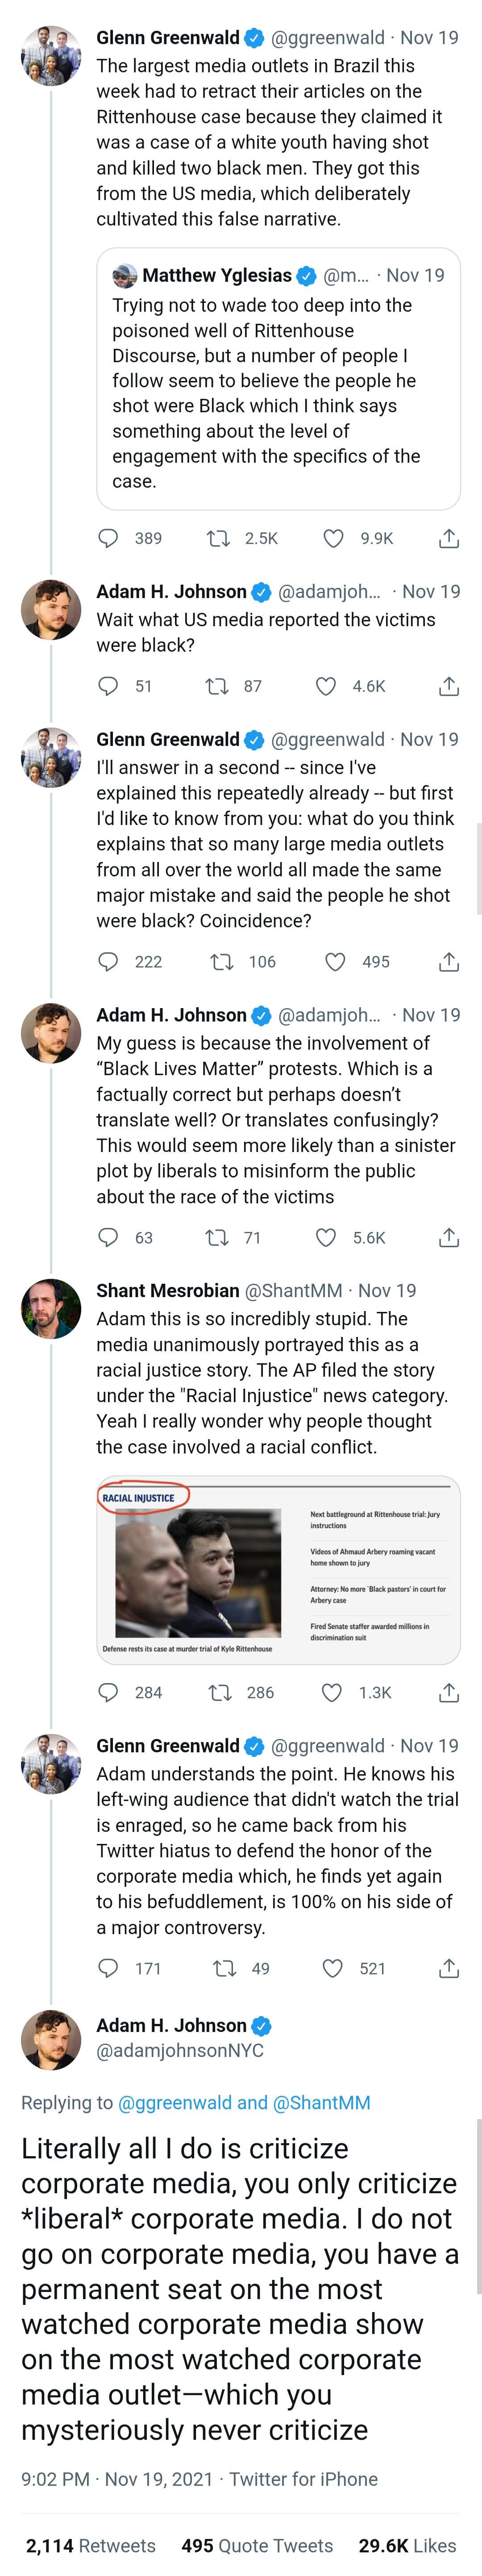Viewport: 482px width, 2576px height.
Task: Like the tweet with 9.9K likes
Action: coord(334,538)
